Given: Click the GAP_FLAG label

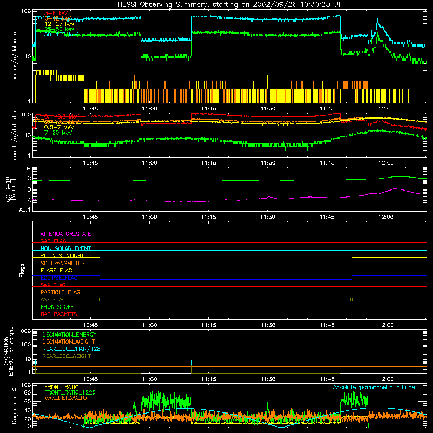Looking at the screenshot, I should (x=53, y=241).
